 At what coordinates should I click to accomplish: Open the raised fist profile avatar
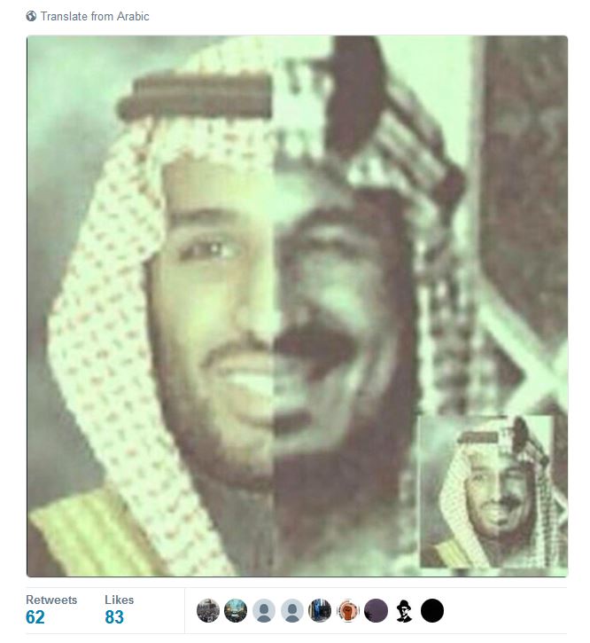coord(348,610)
